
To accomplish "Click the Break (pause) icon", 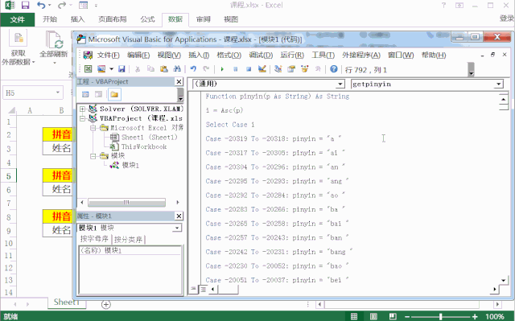I will (236, 69).
